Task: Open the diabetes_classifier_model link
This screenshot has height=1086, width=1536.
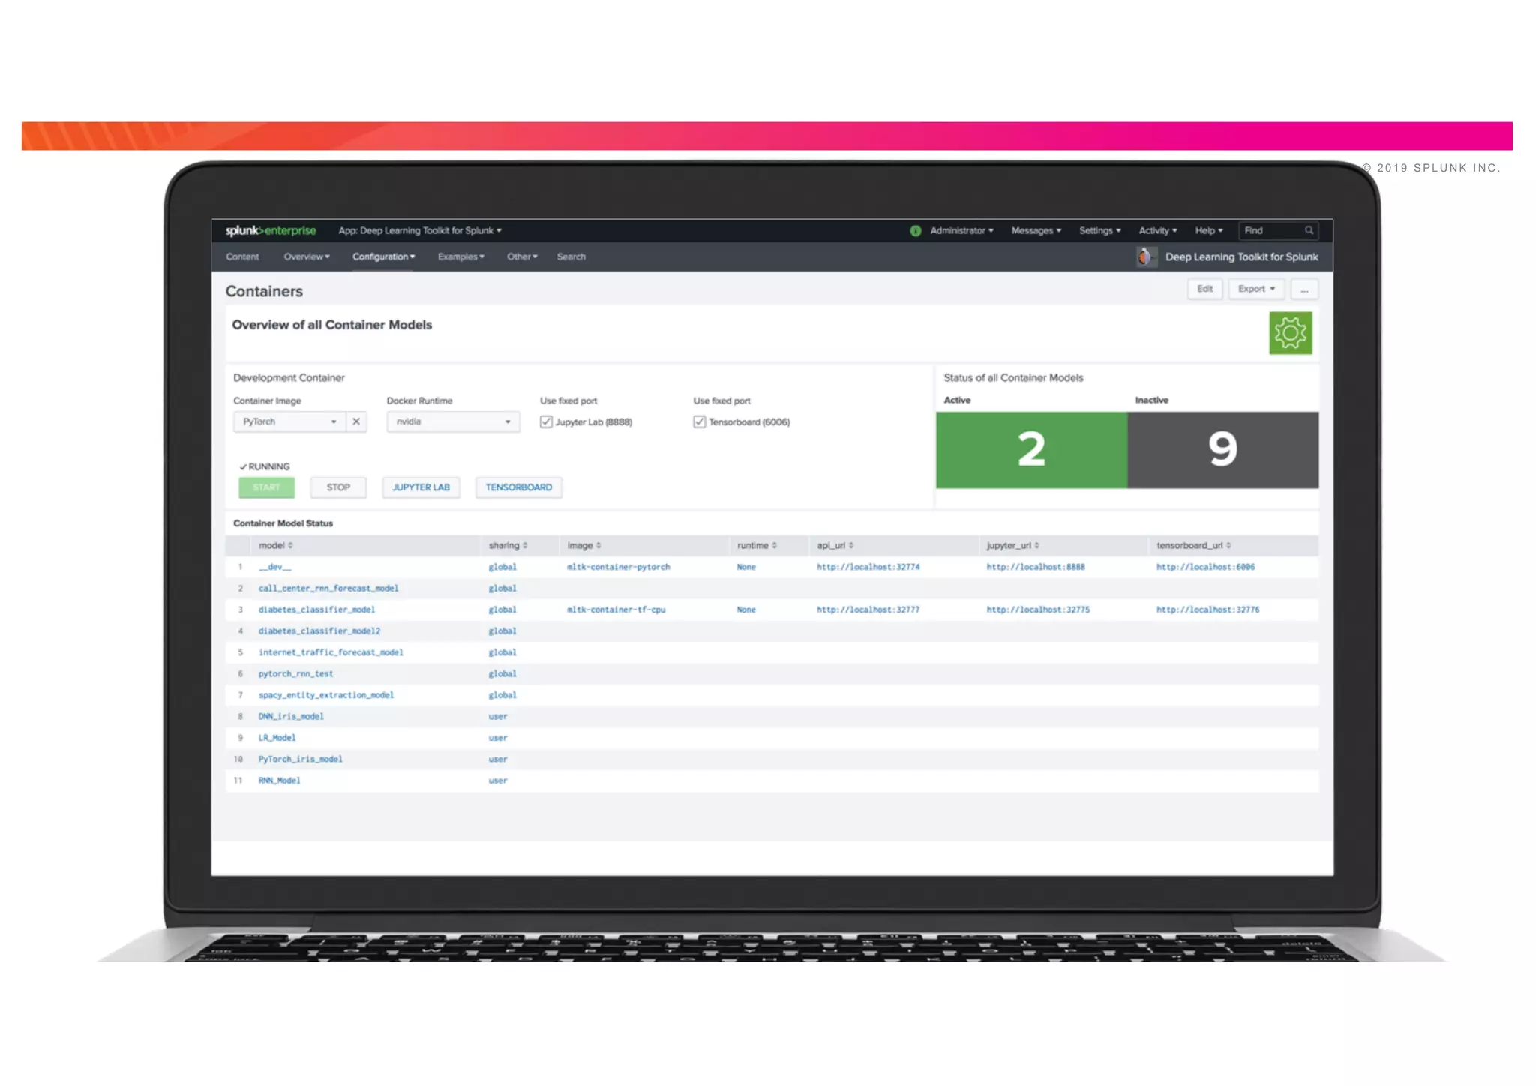Action: pos(316,610)
